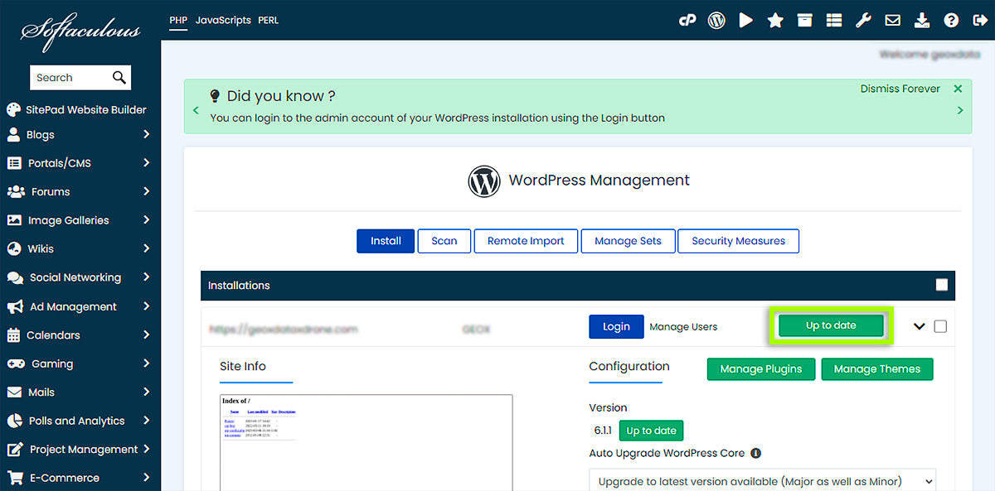Open the WordPress manager icon in top bar
This screenshot has height=491, width=995.
pyautogui.click(x=716, y=21)
